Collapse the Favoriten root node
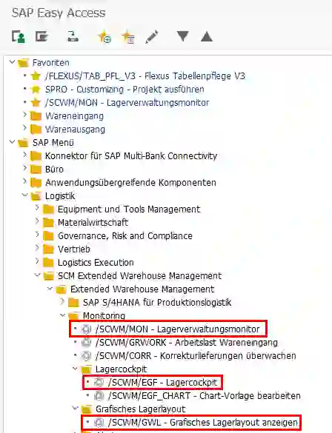The height and width of the screenshot is (433, 332). (x=12, y=61)
